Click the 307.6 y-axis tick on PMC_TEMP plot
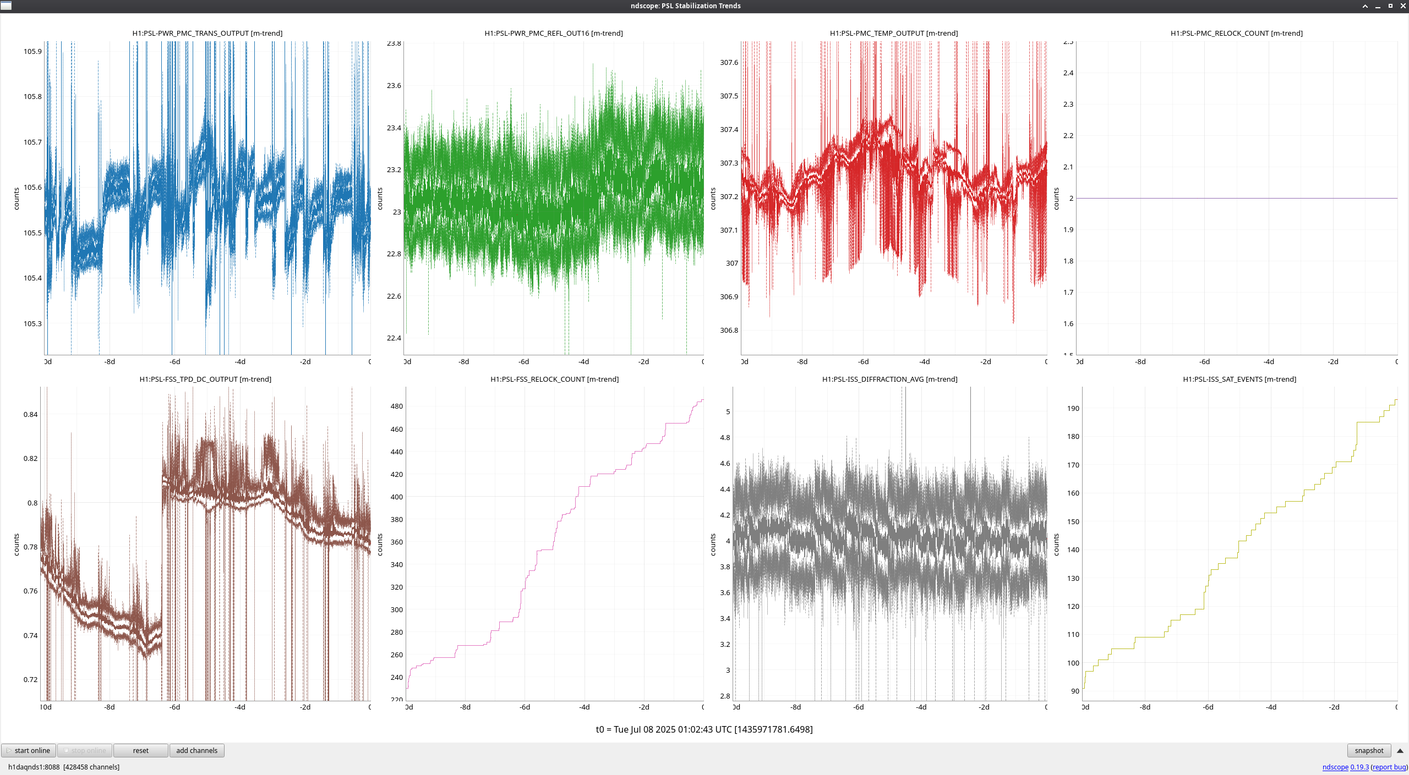Screen dimensions: 1409x775 tap(729, 62)
